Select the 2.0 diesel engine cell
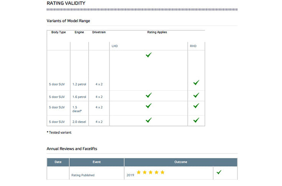 79,122
